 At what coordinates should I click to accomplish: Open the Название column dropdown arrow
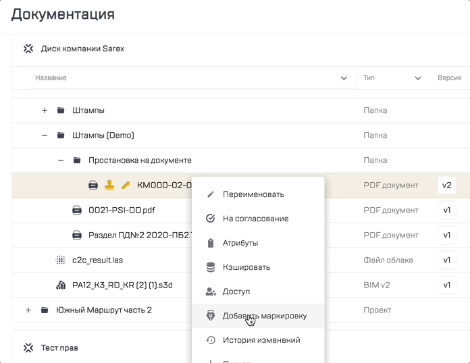point(344,78)
